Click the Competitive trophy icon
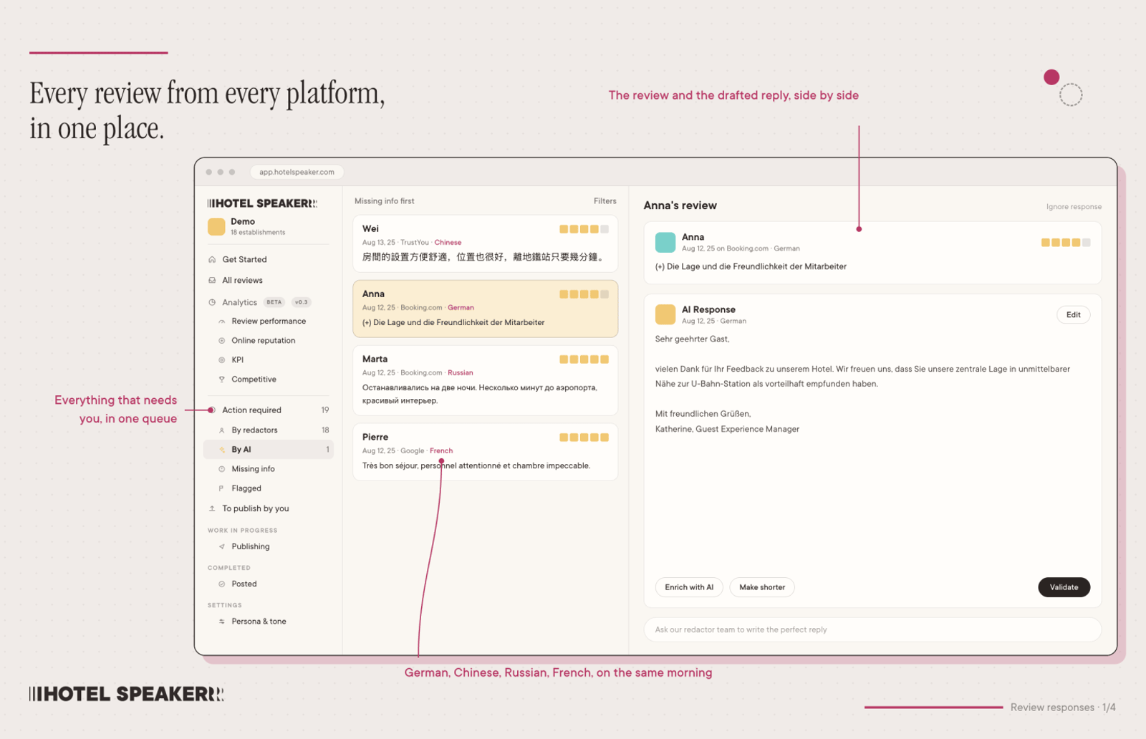The height and width of the screenshot is (739, 1146). [x=222, y=380]
